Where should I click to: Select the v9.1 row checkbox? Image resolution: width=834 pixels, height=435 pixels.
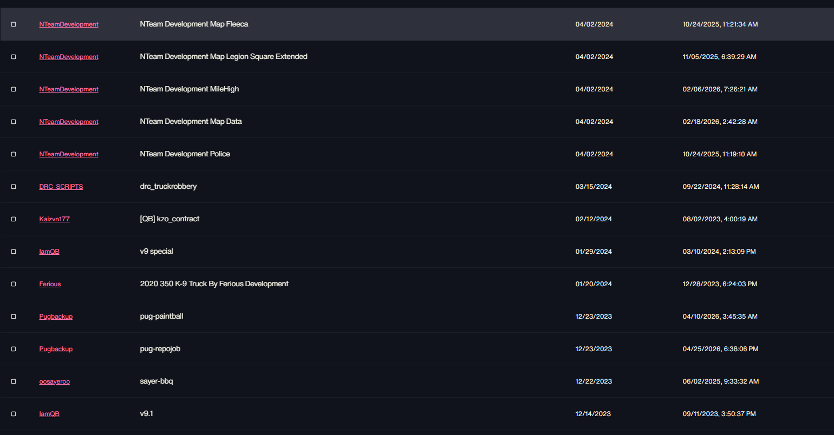pos(14,414)
